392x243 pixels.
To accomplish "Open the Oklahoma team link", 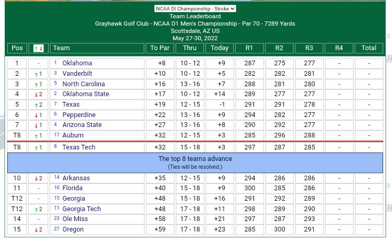I will pyautogui.click(x=77, y=63).
